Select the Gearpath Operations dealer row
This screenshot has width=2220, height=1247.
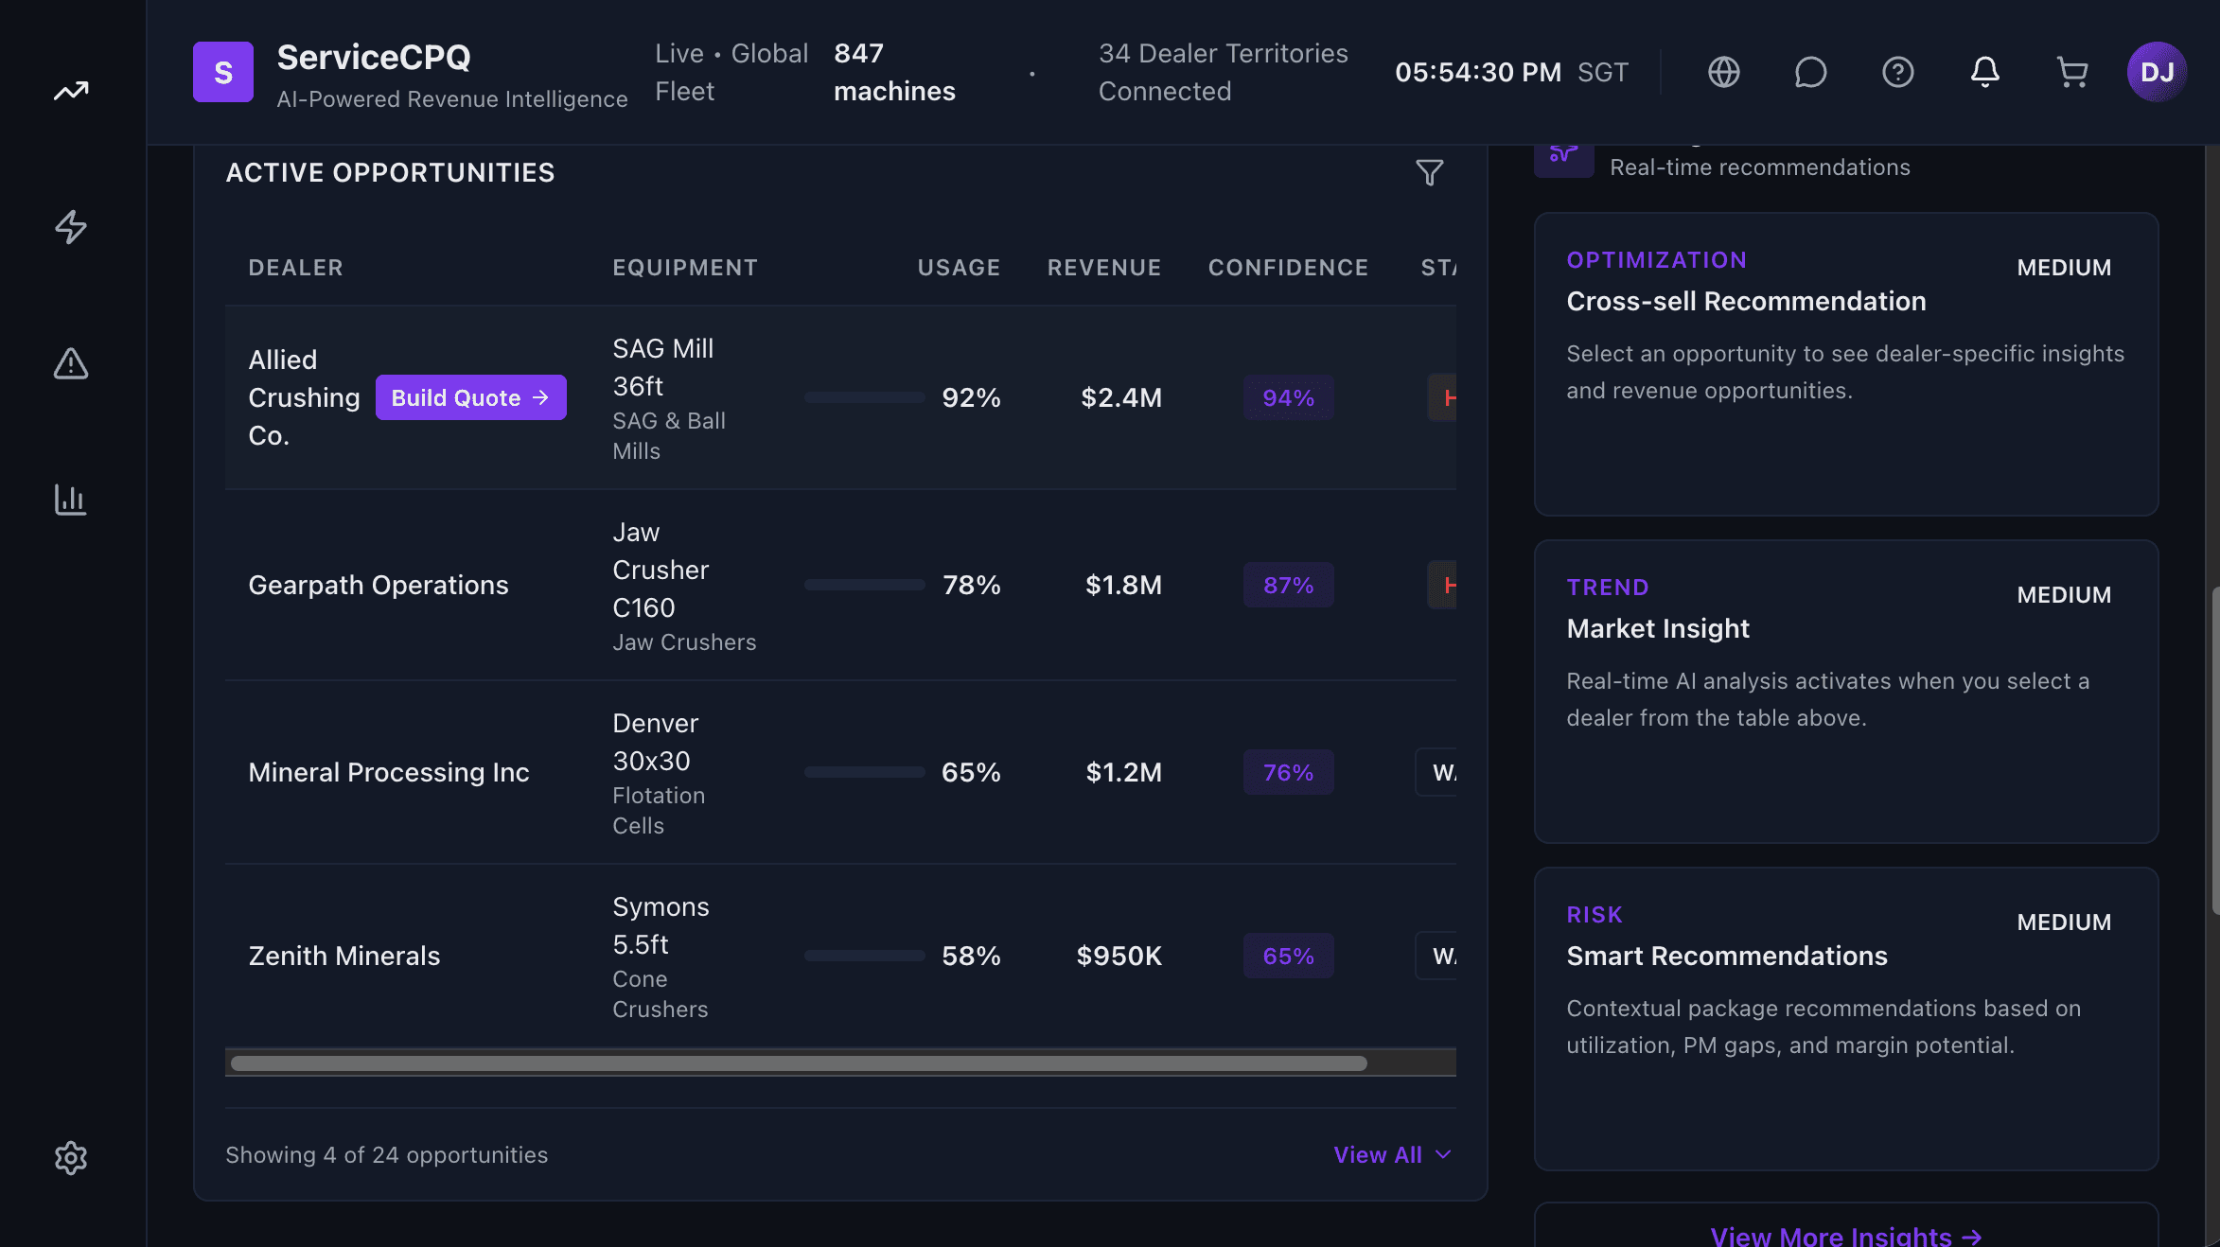coord(840,586)
